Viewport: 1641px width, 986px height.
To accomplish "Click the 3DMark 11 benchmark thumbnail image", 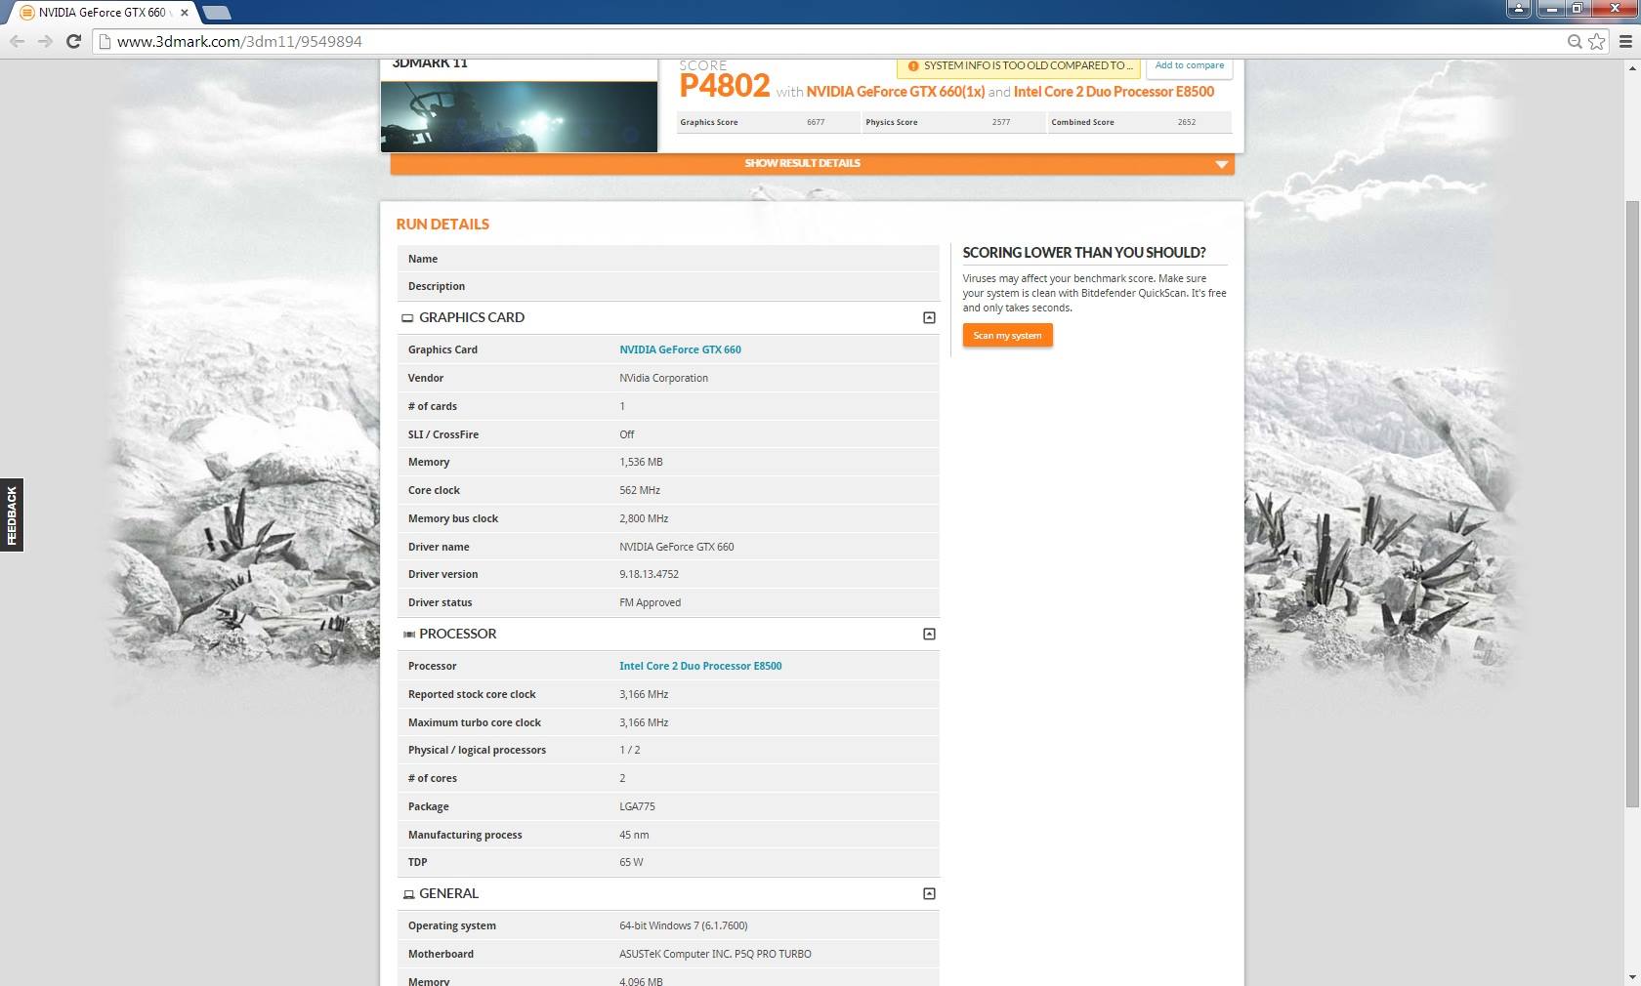I will click(519, 116).
